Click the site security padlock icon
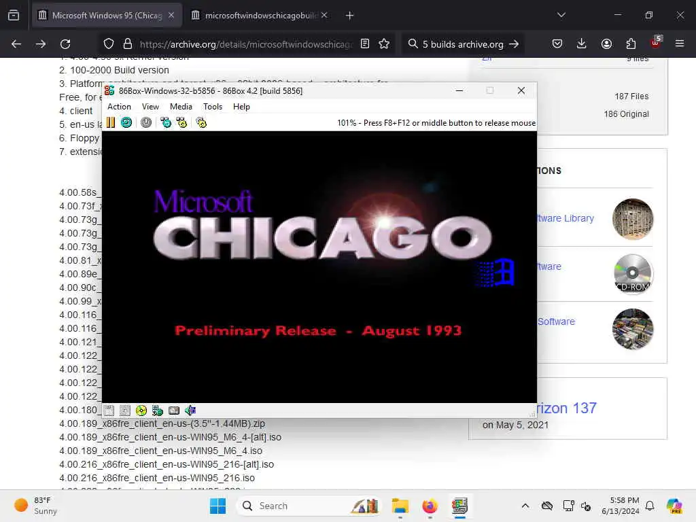 click(128, 44)
